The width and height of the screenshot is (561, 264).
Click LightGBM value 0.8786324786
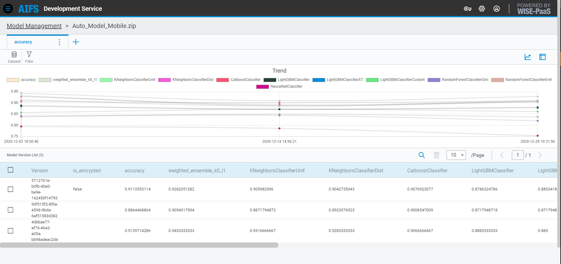click(x=485, y=189)
